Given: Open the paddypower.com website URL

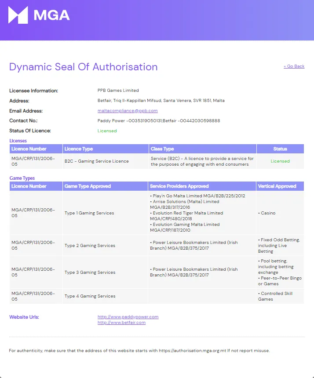Looking at the screenshot, I should [x=128, y=316].
